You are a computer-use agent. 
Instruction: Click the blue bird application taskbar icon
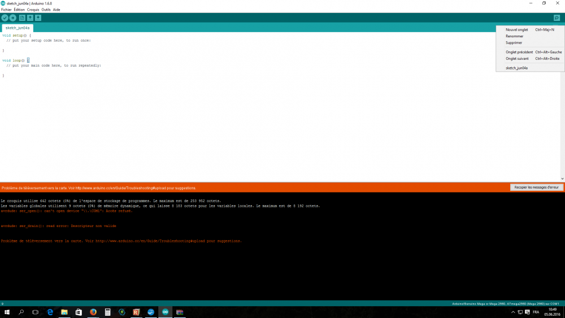pos(151,312)
